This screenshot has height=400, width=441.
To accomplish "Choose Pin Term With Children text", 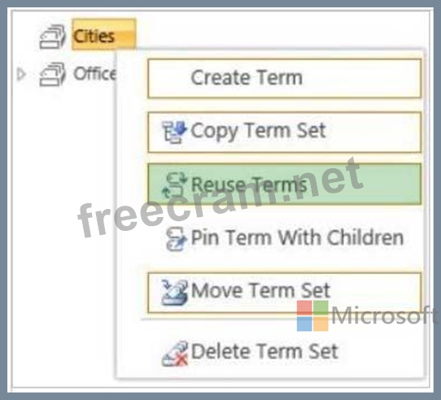I will (297, 238).
